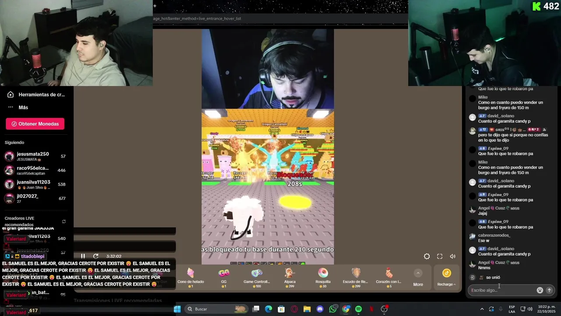Viewport: 561px width, 316px height.
Task: Pause the live stream playback
Action: pyautogui.click(x=83, y=256)
